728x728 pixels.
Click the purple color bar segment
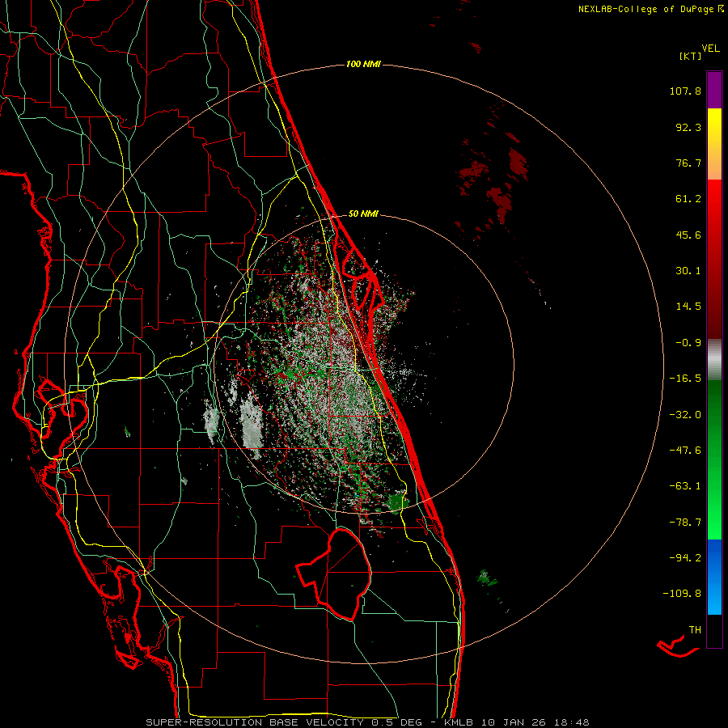point(714,90)
